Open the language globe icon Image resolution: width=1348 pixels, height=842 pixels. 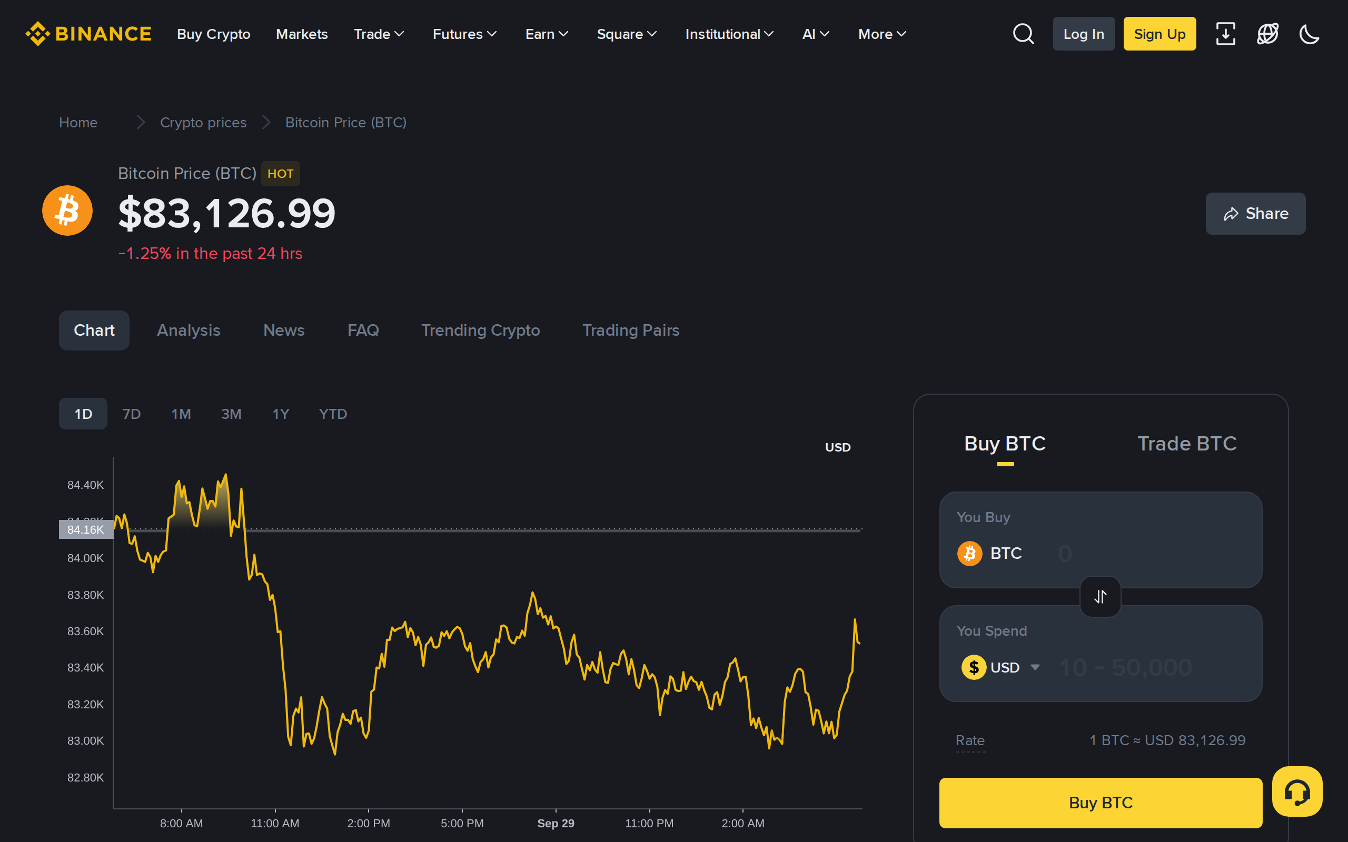(1267, 34)
